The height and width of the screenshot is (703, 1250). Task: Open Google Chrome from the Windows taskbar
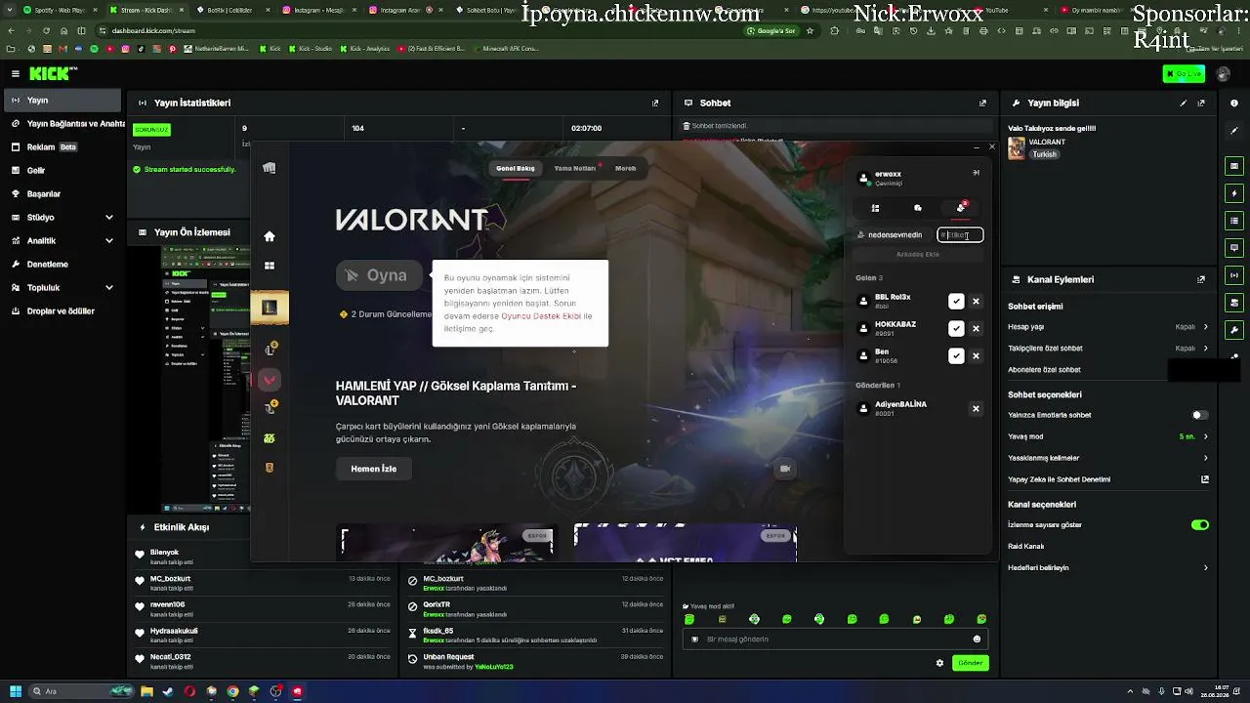click(x=232, y=691)
